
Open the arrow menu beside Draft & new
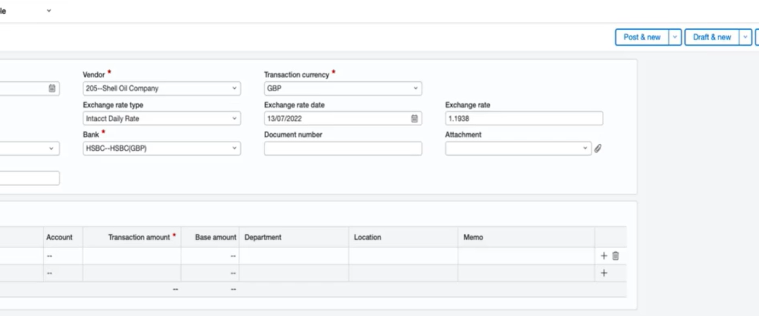[745, 37]
